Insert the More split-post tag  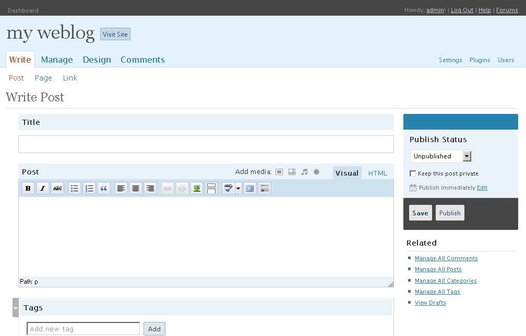tap(211, 188)
